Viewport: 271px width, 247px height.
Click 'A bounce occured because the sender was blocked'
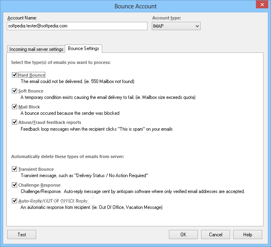point(70,113)
